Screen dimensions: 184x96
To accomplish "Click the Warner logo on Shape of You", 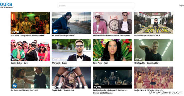I will 55,31.
